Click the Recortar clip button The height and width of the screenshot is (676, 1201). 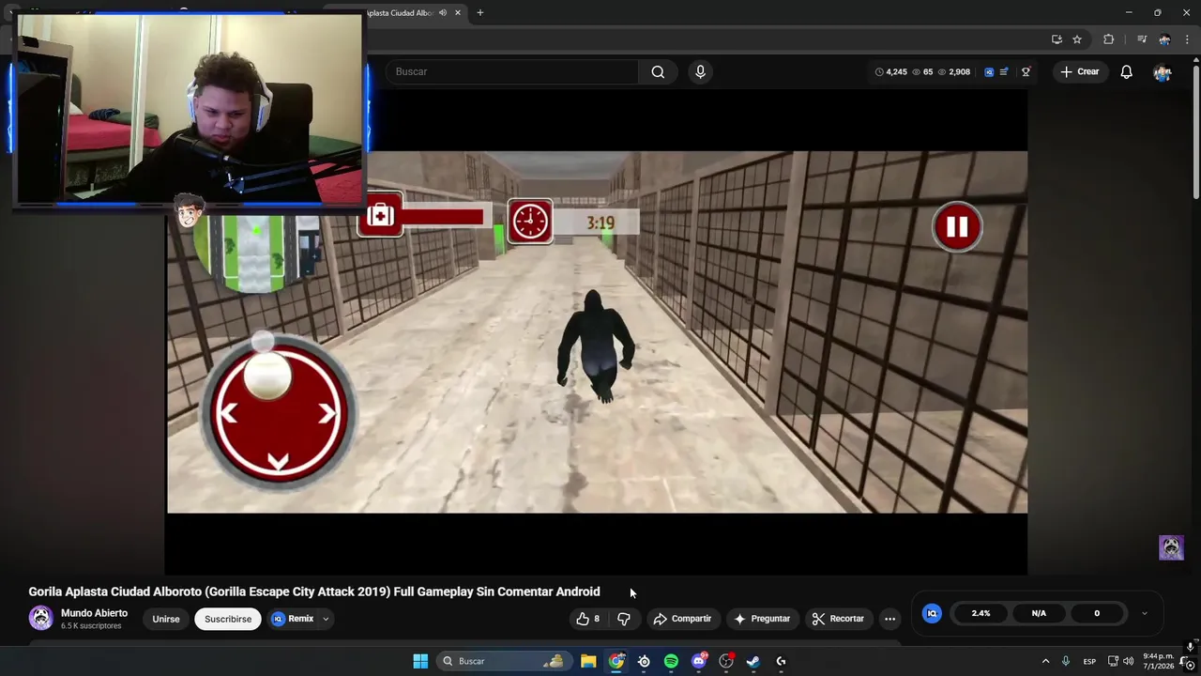click(x=838, y=619)
